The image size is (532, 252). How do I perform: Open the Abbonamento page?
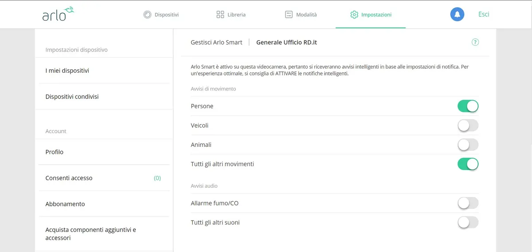click(104, 204)
